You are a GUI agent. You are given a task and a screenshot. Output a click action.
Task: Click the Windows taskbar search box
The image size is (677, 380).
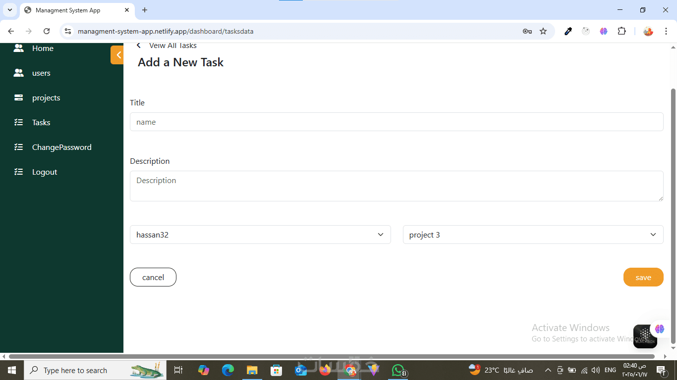(94, 370)
